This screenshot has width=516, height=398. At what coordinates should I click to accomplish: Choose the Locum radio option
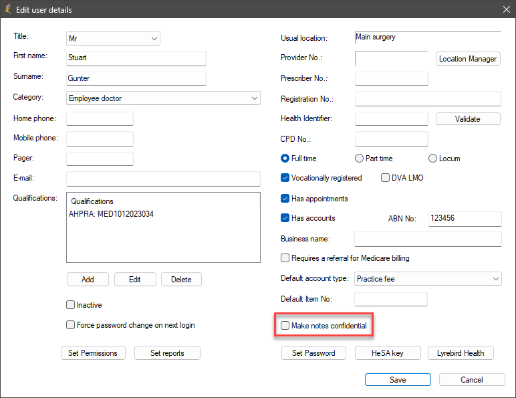click(432, 159)
